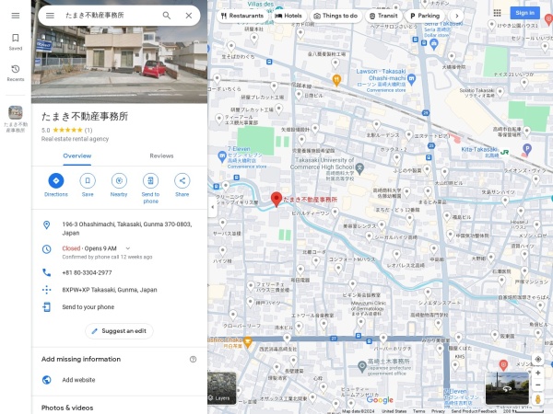The width and height of the screenshot is (553, 414).
Task: Click the Privacy link in the map footer
Action: click(438, 411)
